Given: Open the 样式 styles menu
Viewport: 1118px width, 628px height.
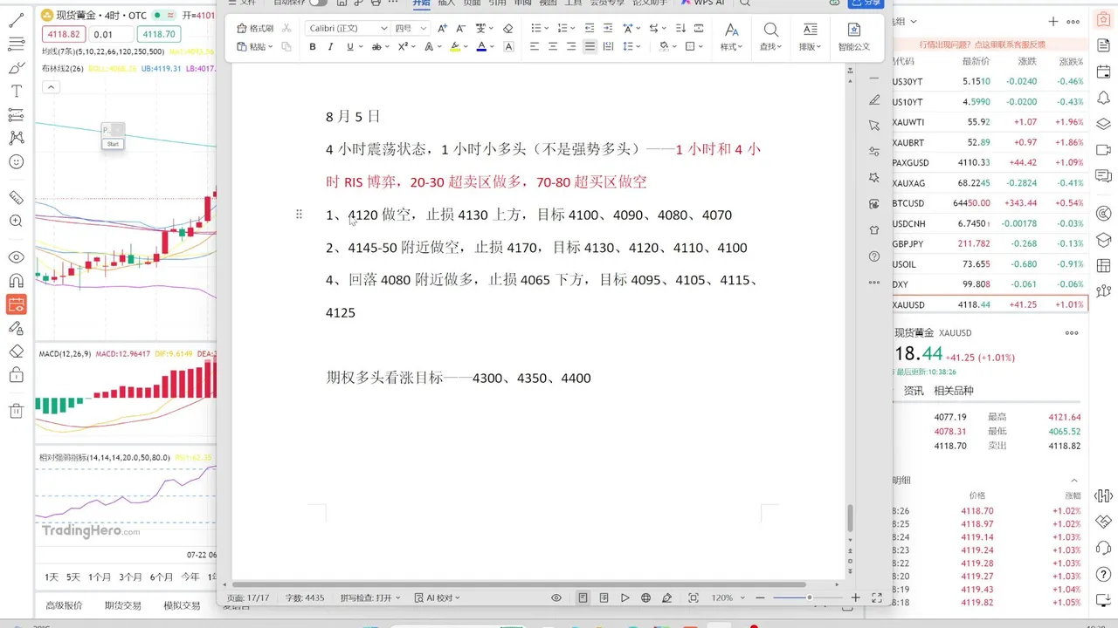Looking at the screenshot, I should pyautogui.click(x=731, y=38).
